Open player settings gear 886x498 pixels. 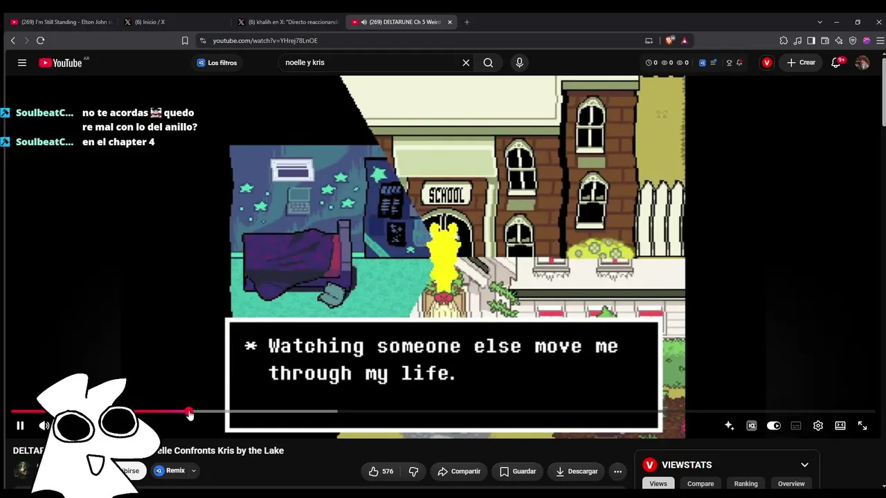coord(818,425)
